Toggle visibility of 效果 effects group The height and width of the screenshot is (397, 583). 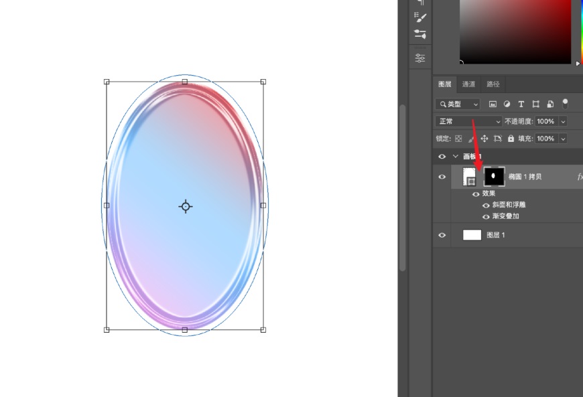click(476, 194)
